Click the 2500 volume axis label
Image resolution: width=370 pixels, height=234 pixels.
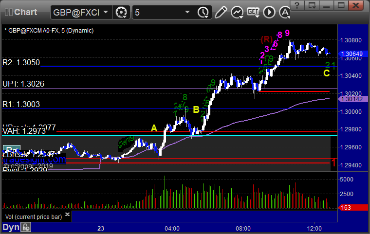(347, 194)
